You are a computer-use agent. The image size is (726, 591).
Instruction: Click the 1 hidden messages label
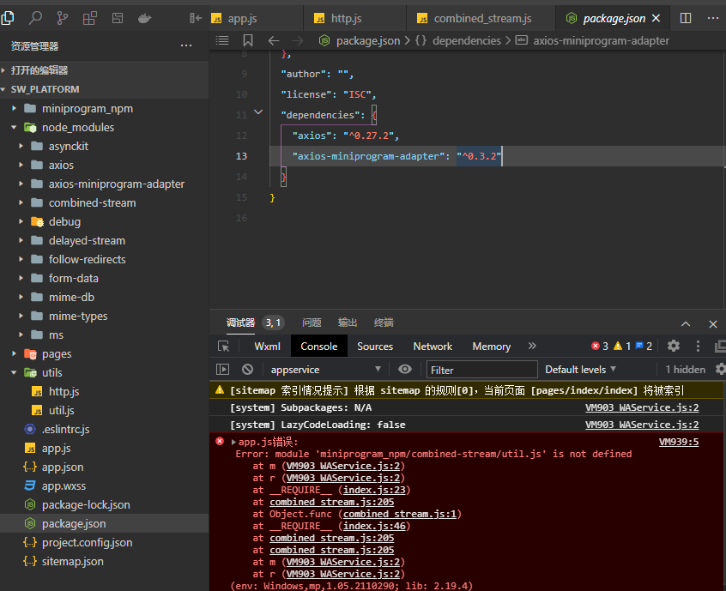686,370
